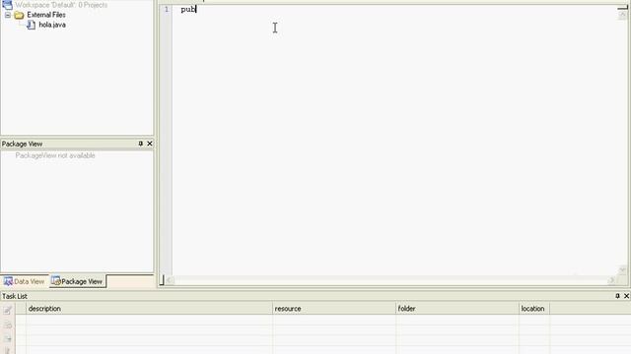The height and width of the screenshot is (354, 631).
Task: Click the editor horizontal scrollbar left arrow
Action: 170,280
